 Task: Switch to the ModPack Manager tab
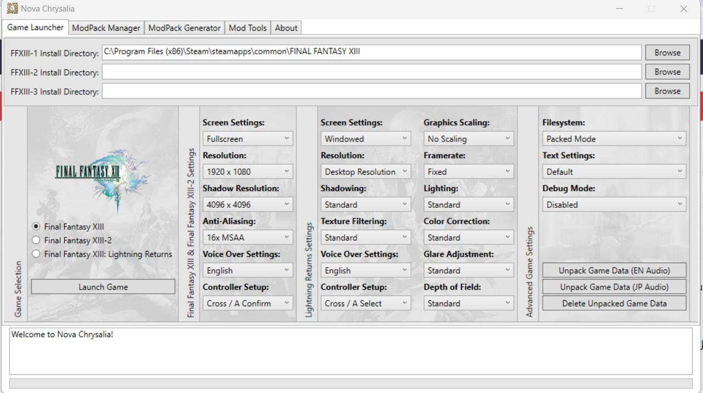tap(106, 28)
